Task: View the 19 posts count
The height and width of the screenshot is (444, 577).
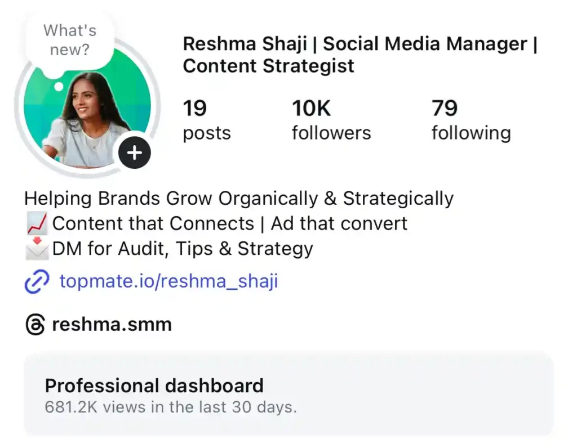Action: pos(206,120)
